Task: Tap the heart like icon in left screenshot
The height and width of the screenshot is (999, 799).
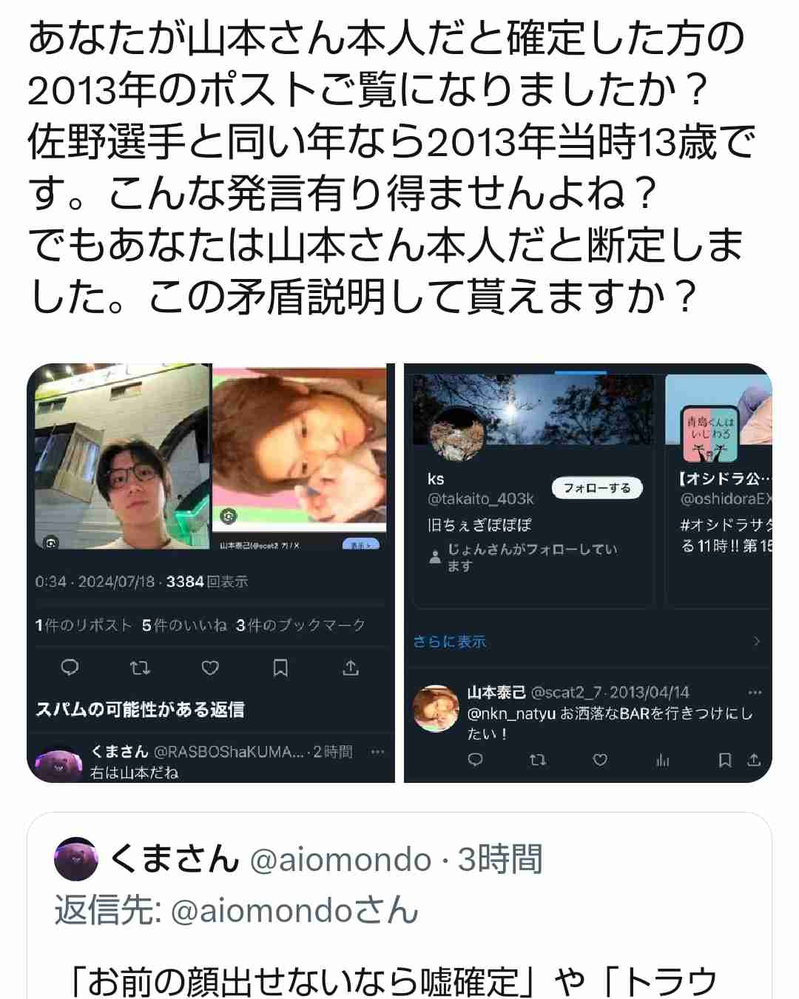Action: (x=210, y=668)
